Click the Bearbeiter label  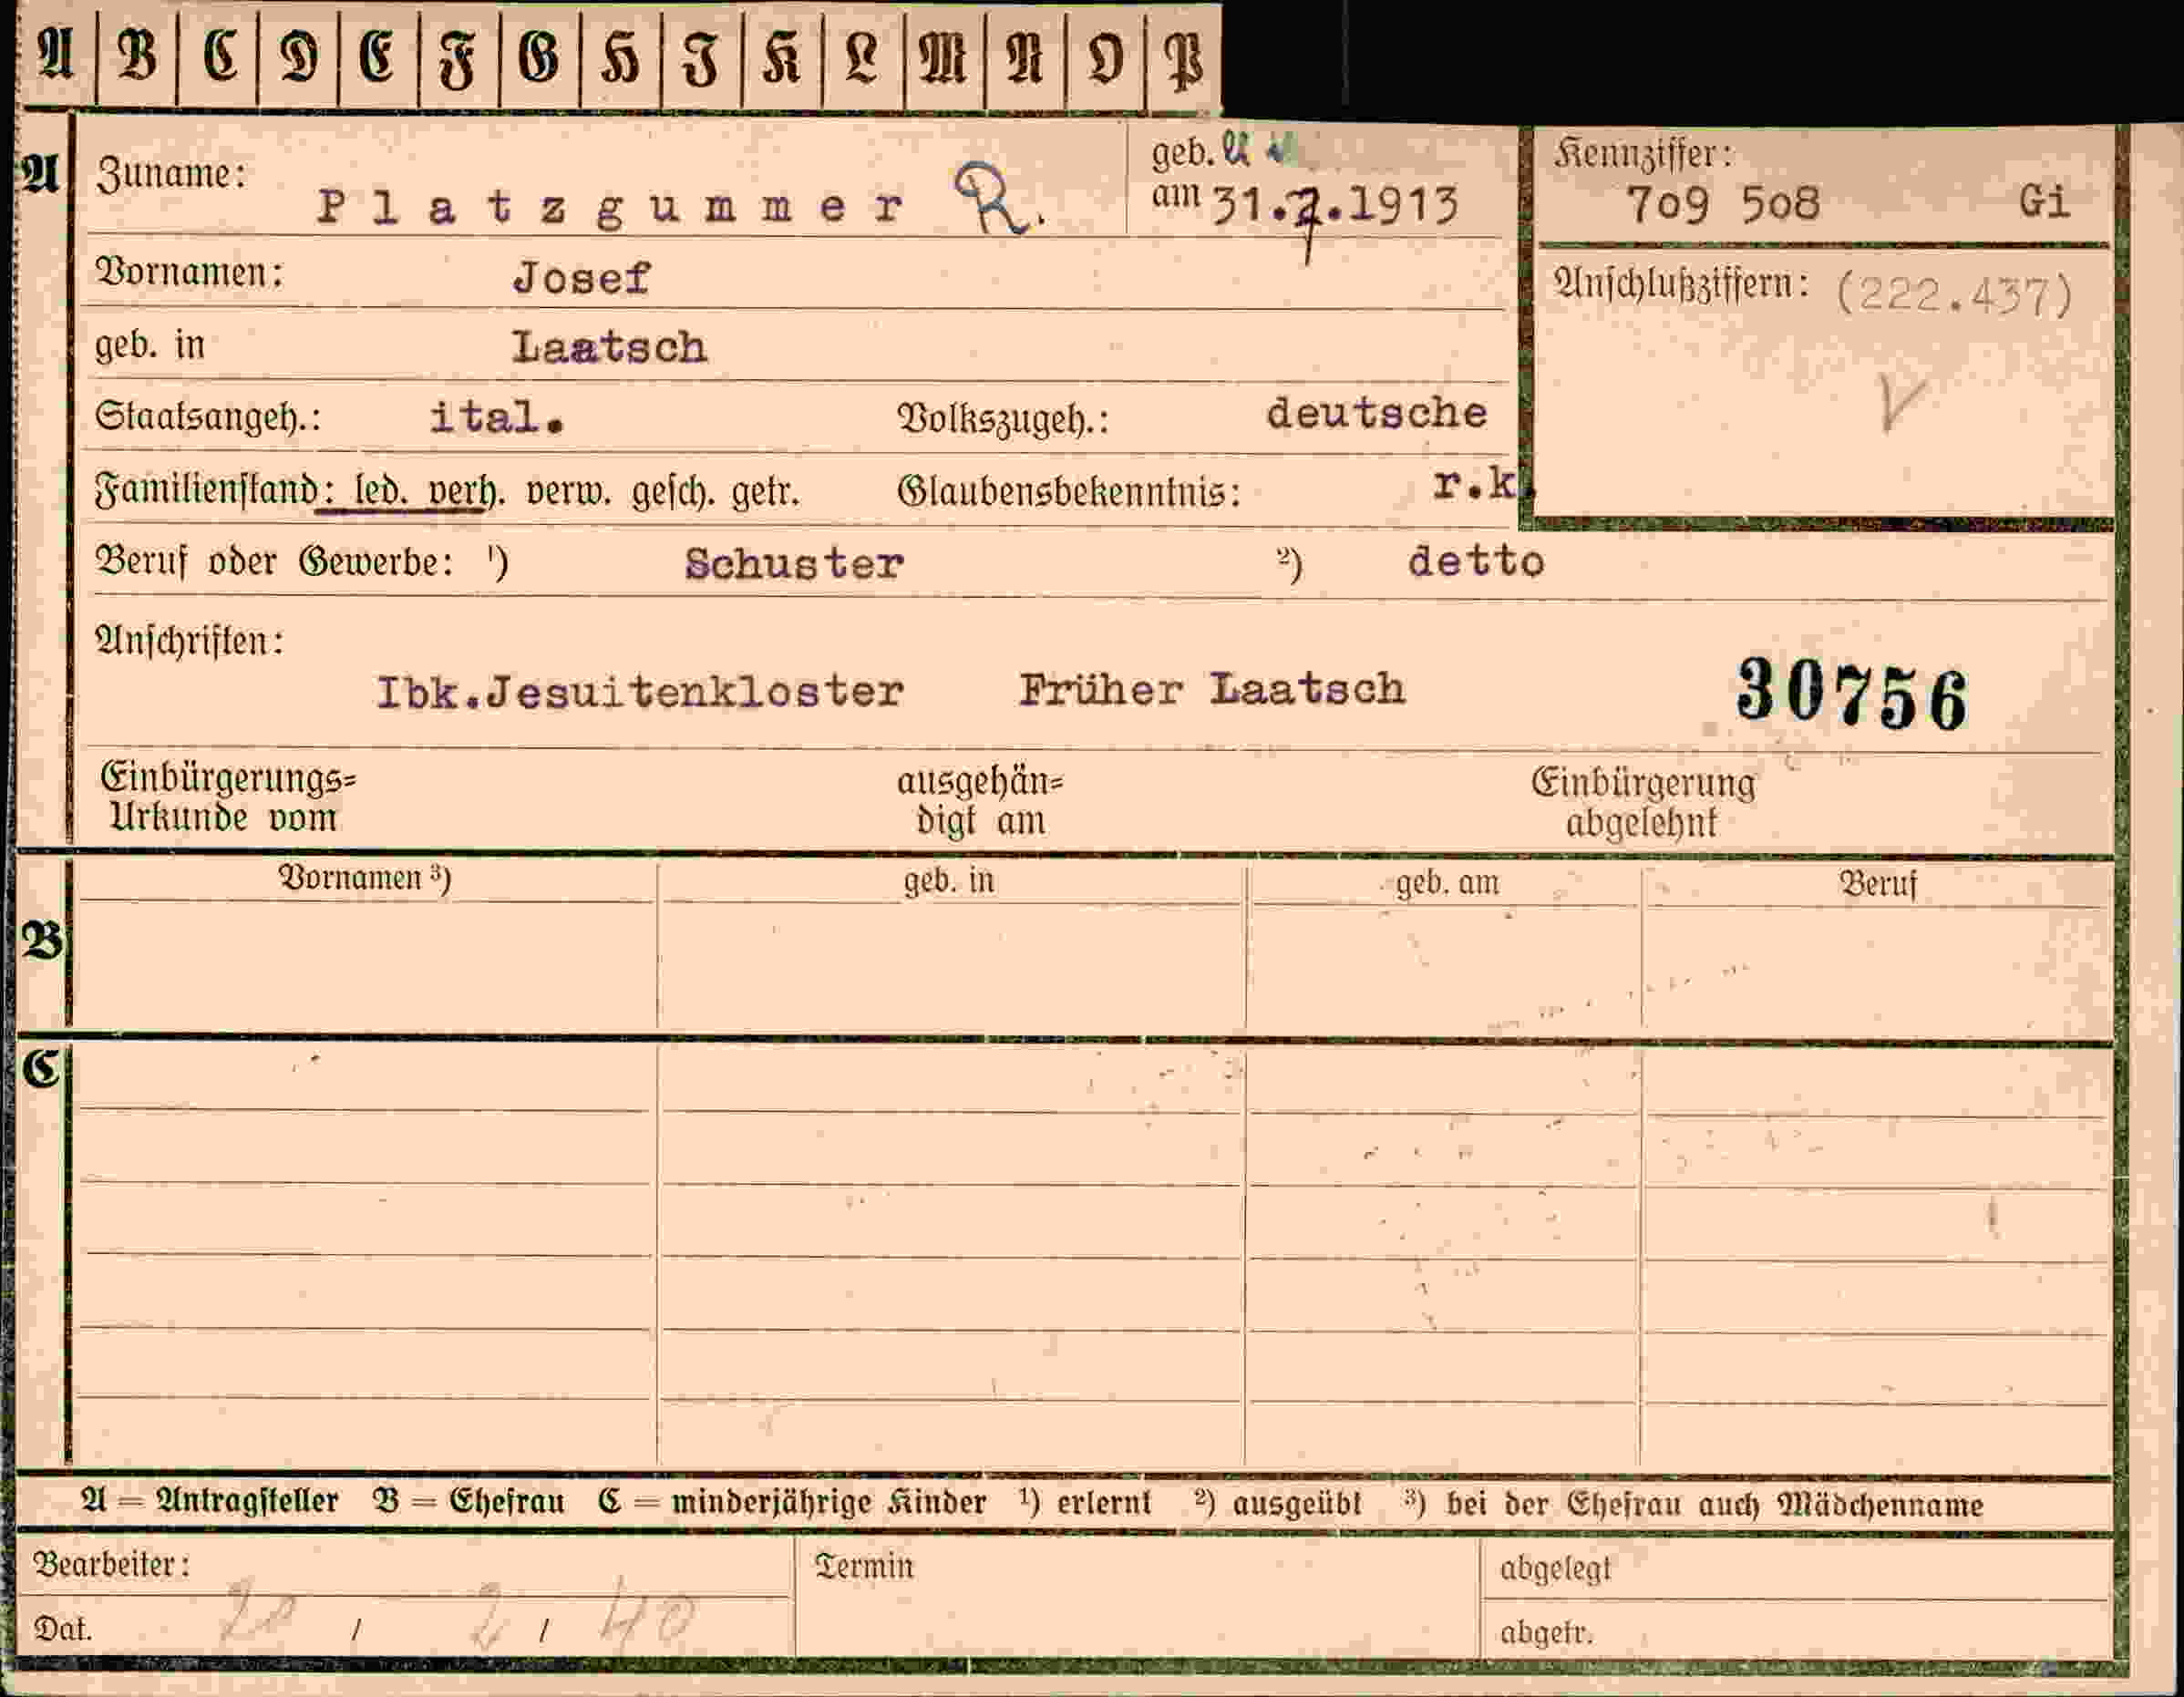[x=111, y=1564]
